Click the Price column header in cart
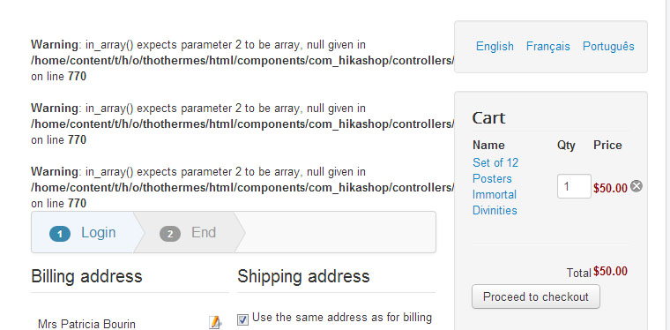Screen dimensions: 670x330 (607, 145)
